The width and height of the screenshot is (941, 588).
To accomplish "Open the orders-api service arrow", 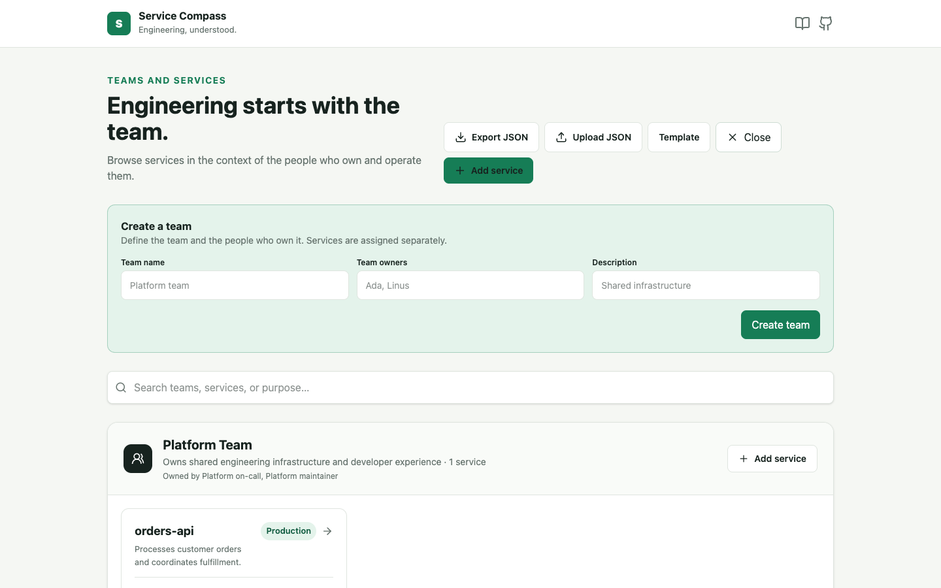I will click(x=327, y=531).
